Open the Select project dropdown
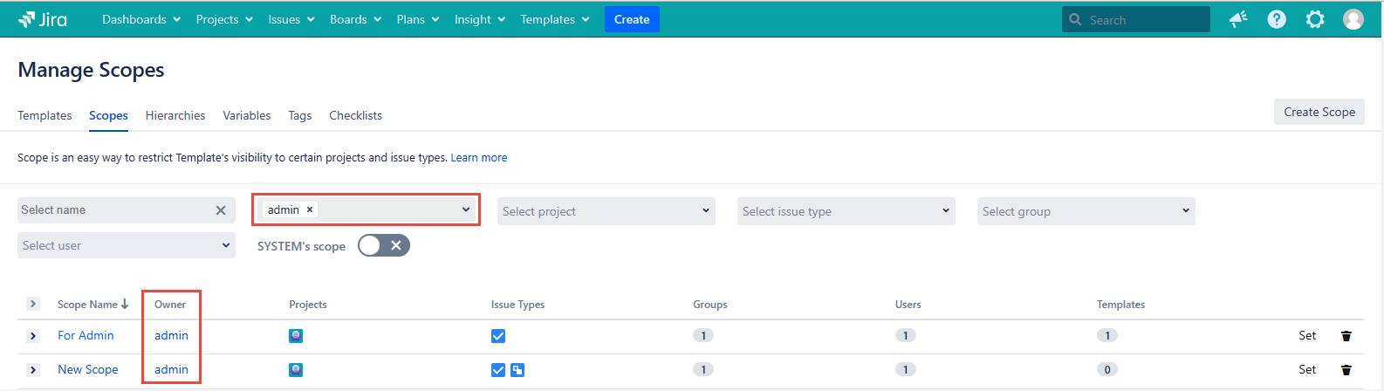Viewport: 1384px width, 391px height. coord(606,211)
